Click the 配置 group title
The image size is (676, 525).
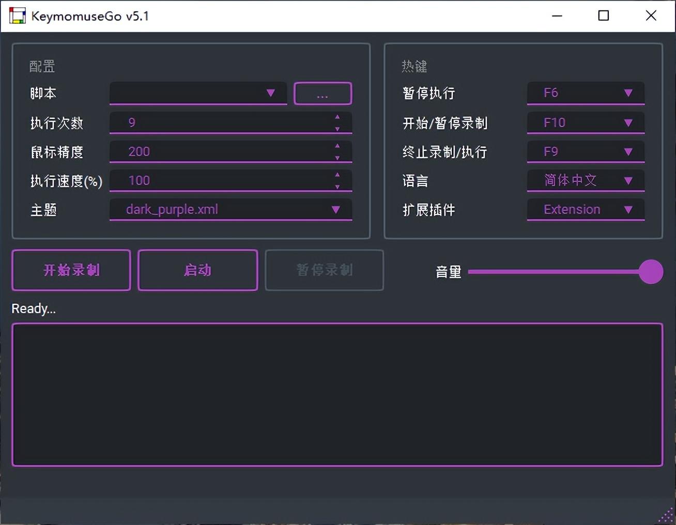pos(42,66)
